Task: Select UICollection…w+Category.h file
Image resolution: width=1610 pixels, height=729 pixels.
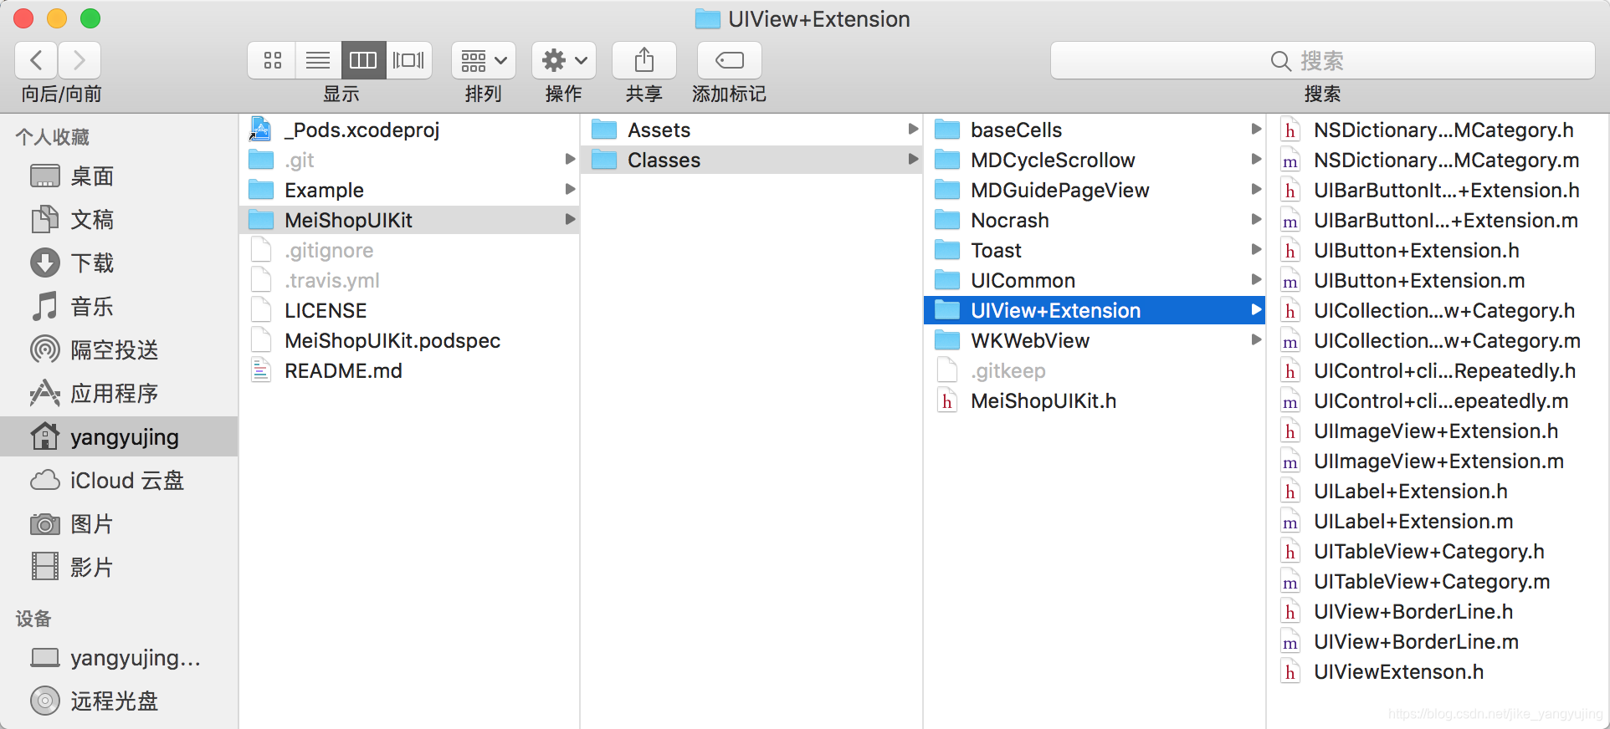Action: [1438, 311]
